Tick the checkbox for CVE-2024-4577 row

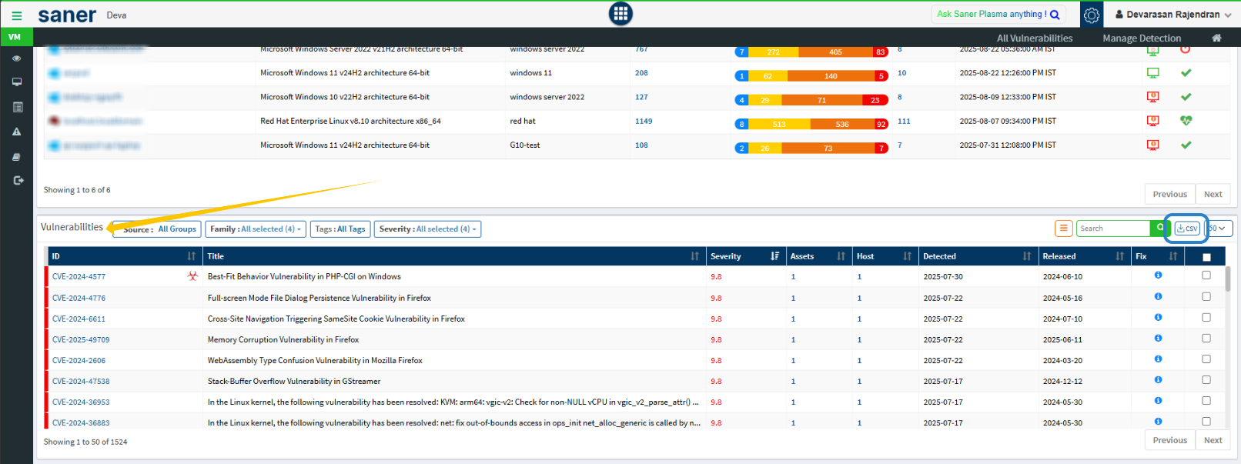point(1206,275)
